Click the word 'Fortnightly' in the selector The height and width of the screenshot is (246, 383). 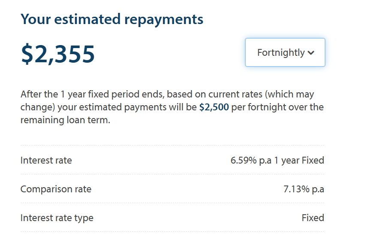click(281, 52)
